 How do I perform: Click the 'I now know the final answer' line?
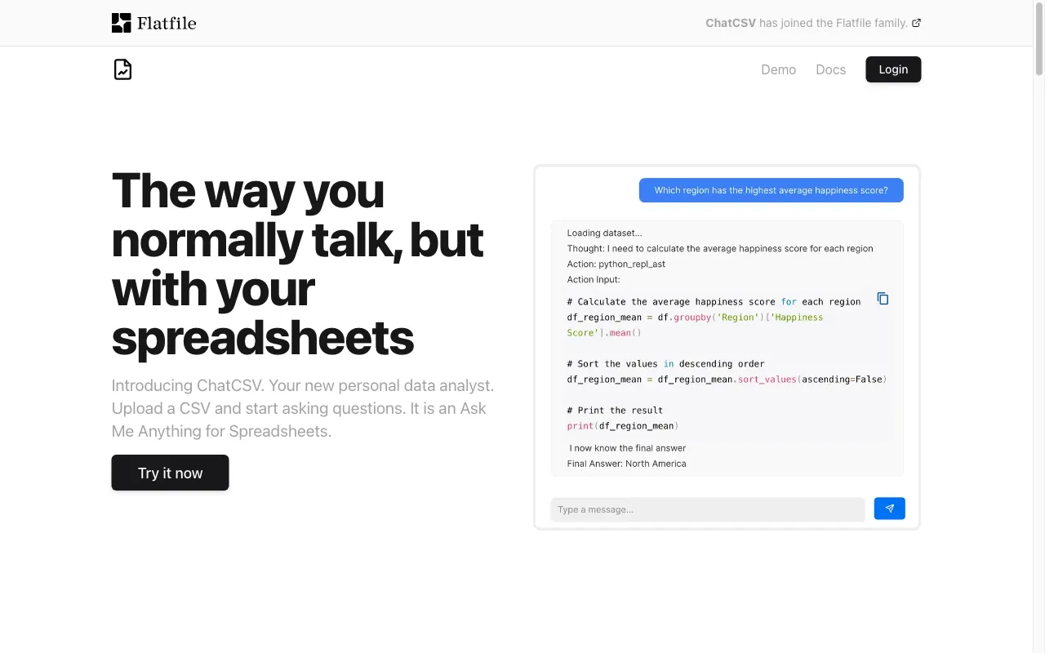628,448
